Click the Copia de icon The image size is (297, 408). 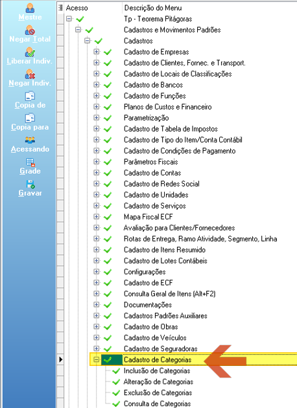pyautogui.click(x=30, y=96)
